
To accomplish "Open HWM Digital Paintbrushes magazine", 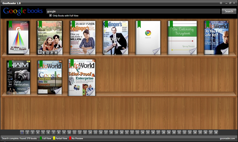I will click(19, 77).
